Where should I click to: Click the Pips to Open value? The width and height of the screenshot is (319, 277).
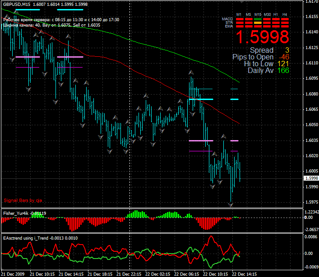click(x=283, y=57)
